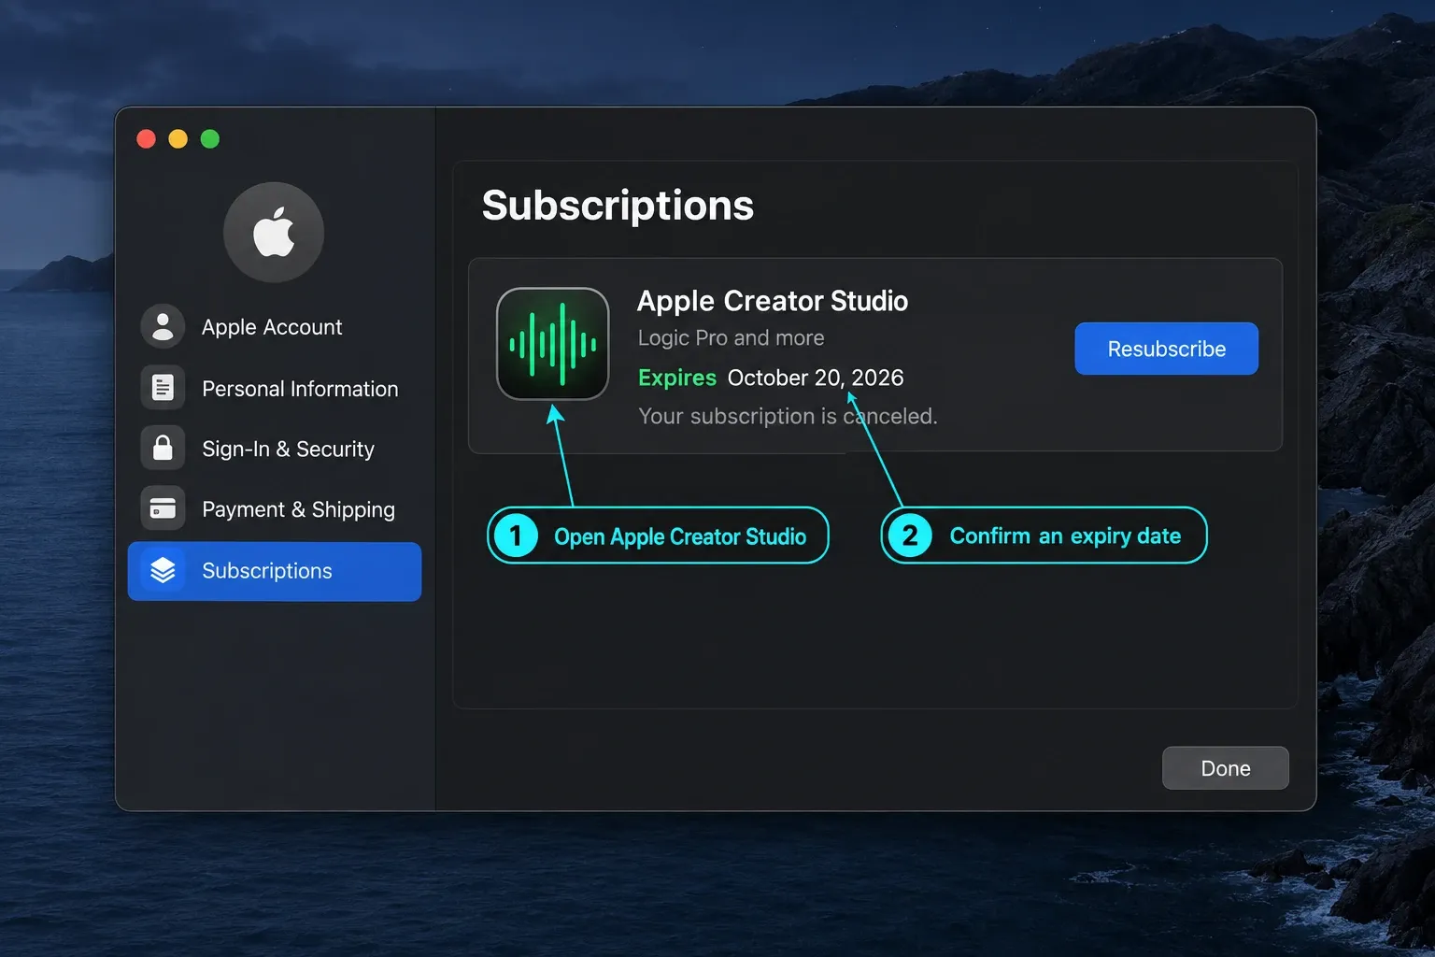The image size is (1435, 957).
Task: Click the Apple Account person icon
Action: coord(163,326)
